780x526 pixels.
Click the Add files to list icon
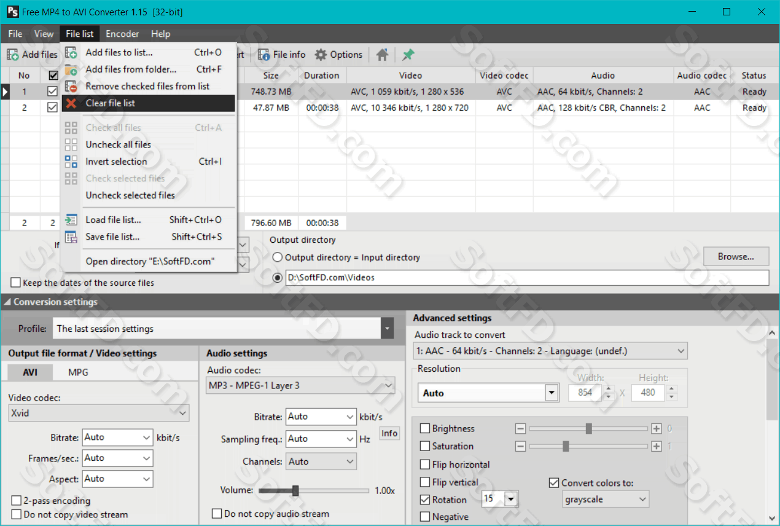(71, 52)
